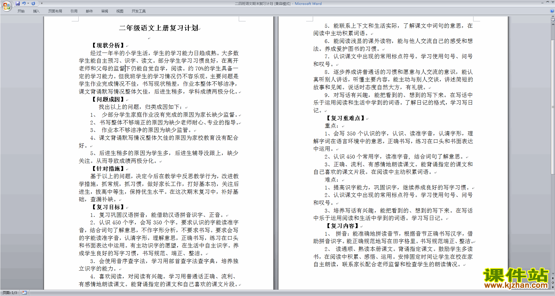Image resolution: width=555 pixels, height=296 pixels.
Task: Click the Previous Page double-arrow button
Action: tap(553, 278)
